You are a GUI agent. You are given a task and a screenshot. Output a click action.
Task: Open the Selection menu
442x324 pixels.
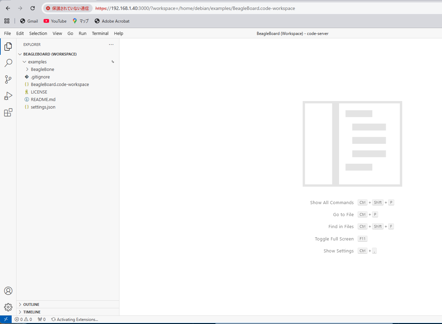point(38,33)
